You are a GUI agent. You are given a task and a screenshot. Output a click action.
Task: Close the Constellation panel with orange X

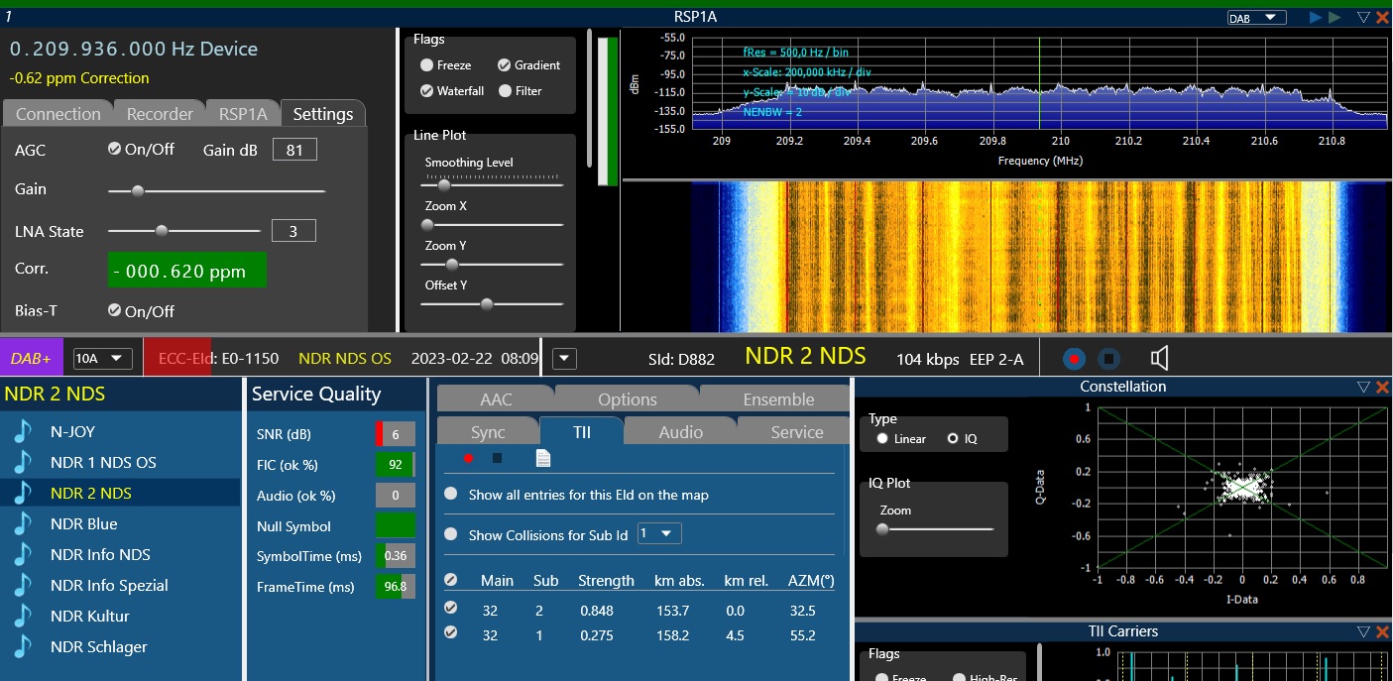point(1382,387)
